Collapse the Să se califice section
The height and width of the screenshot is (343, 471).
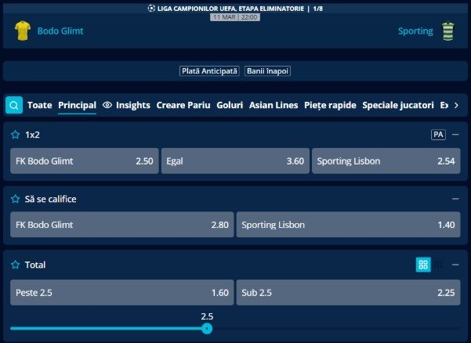pyautogui.click(x=455, y=199)
